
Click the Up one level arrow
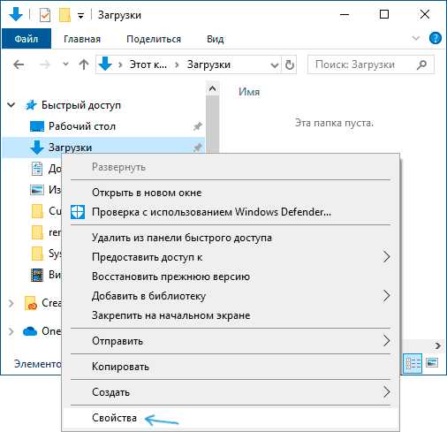[x=84, y=64]
